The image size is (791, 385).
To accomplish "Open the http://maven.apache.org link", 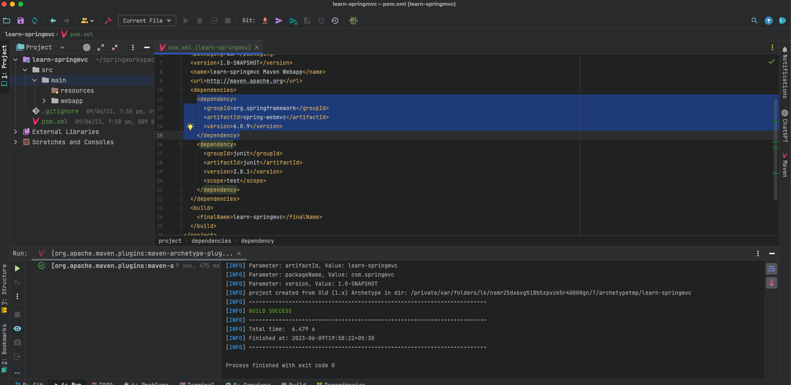I will 244,81.
